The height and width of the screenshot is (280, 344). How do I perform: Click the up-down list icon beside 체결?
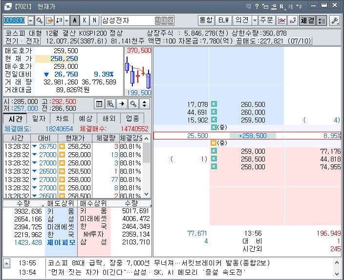(x=322, y=20)
